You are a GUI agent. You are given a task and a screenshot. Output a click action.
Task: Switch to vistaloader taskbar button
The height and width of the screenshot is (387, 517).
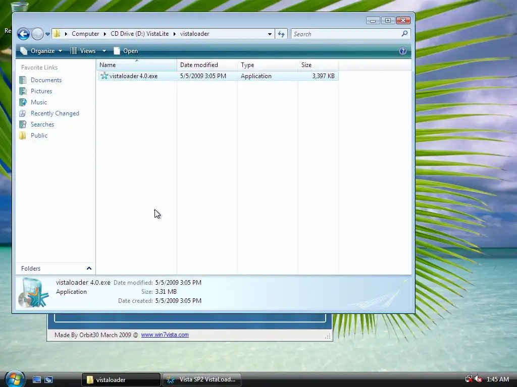[121, 380]
